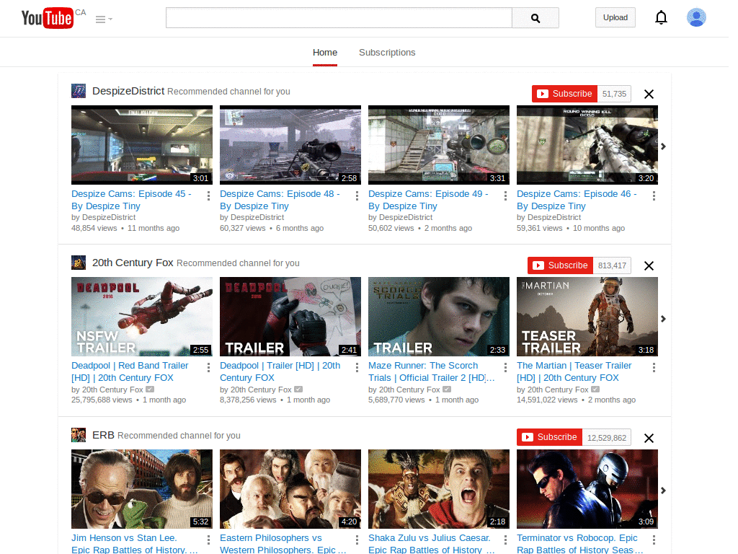
Task: Open Deadpool Trailer [HD] title link
Action: [x=280, y=371]
